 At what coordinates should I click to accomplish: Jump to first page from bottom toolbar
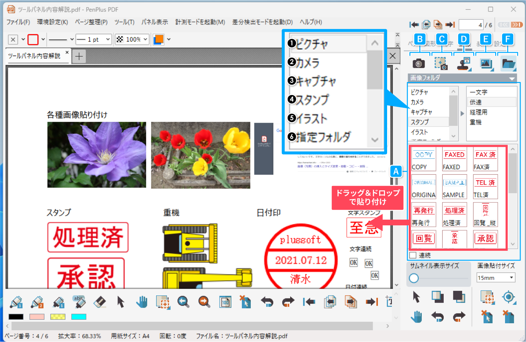point(309,302)
